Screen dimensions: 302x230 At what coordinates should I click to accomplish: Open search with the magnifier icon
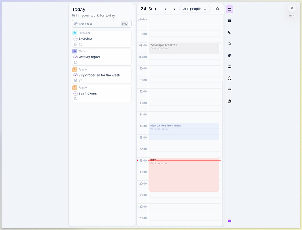[230, 44]
